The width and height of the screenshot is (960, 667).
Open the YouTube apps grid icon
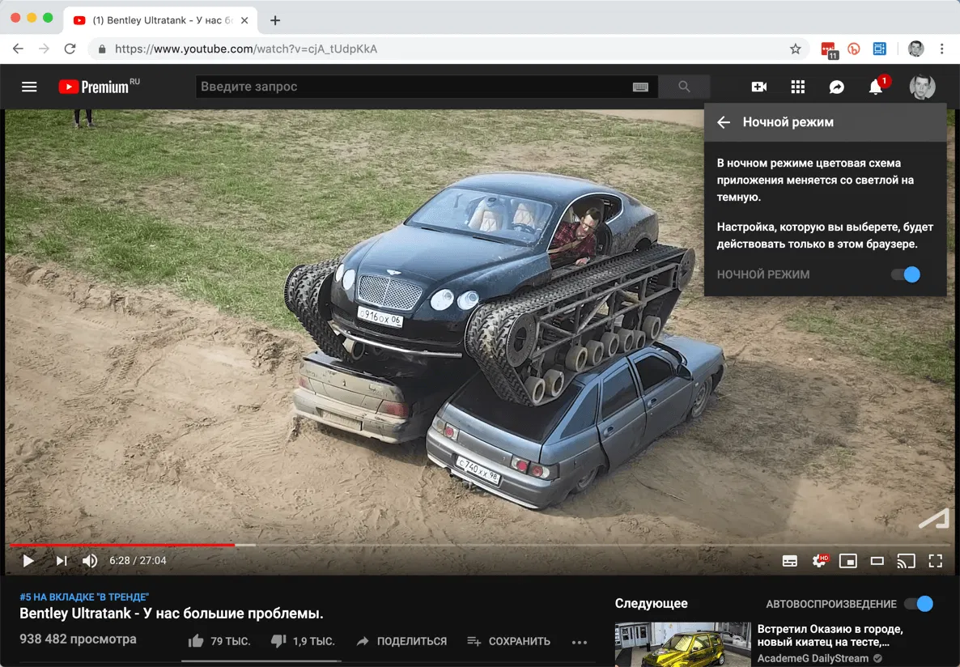797,87
